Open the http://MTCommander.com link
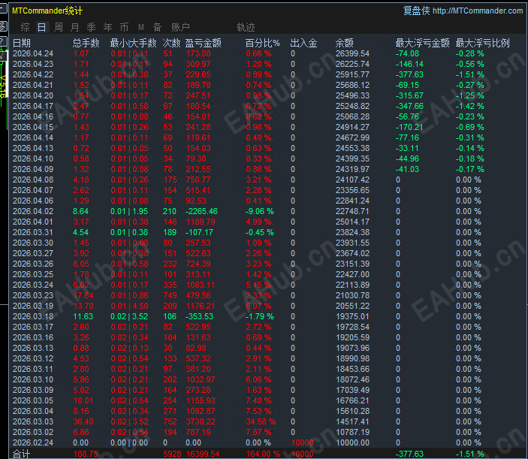The width and height of the screenshot is (528, 459). pos(478,11)
